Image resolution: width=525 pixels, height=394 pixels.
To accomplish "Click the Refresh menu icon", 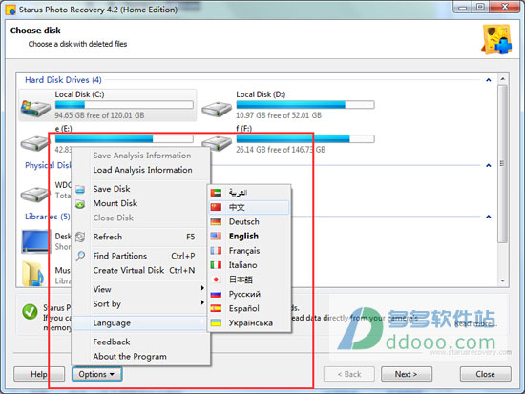I will [x=80, y=237].
